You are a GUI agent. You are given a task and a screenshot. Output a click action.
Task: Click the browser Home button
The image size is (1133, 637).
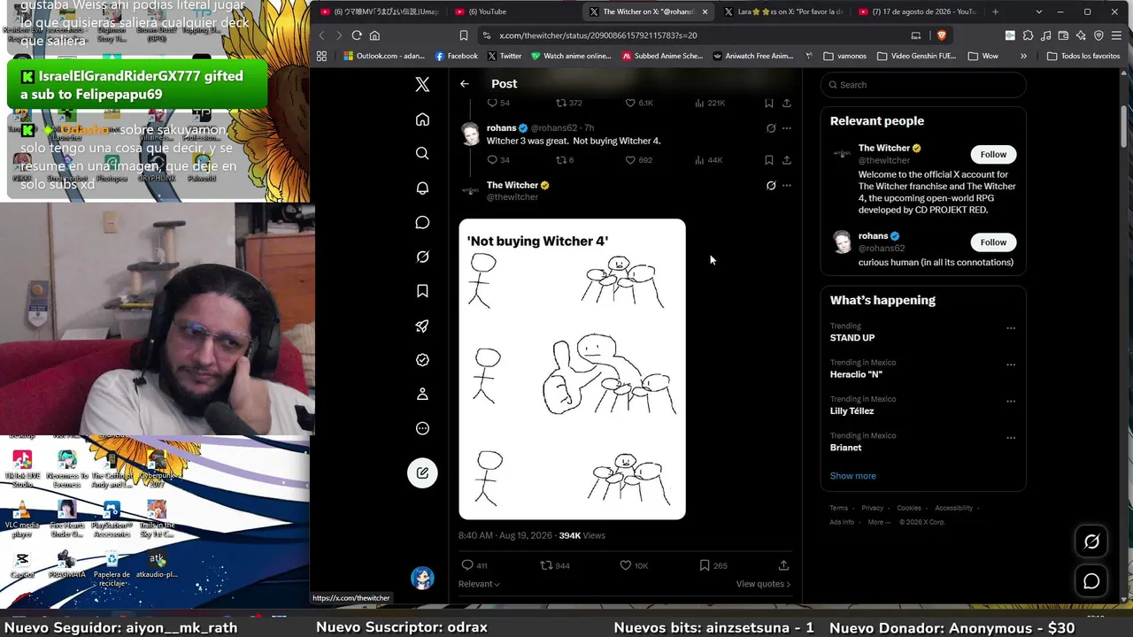pyautogui.click(x=374, y=35)
